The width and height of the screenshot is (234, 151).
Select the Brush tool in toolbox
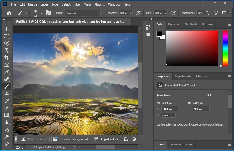7,86
